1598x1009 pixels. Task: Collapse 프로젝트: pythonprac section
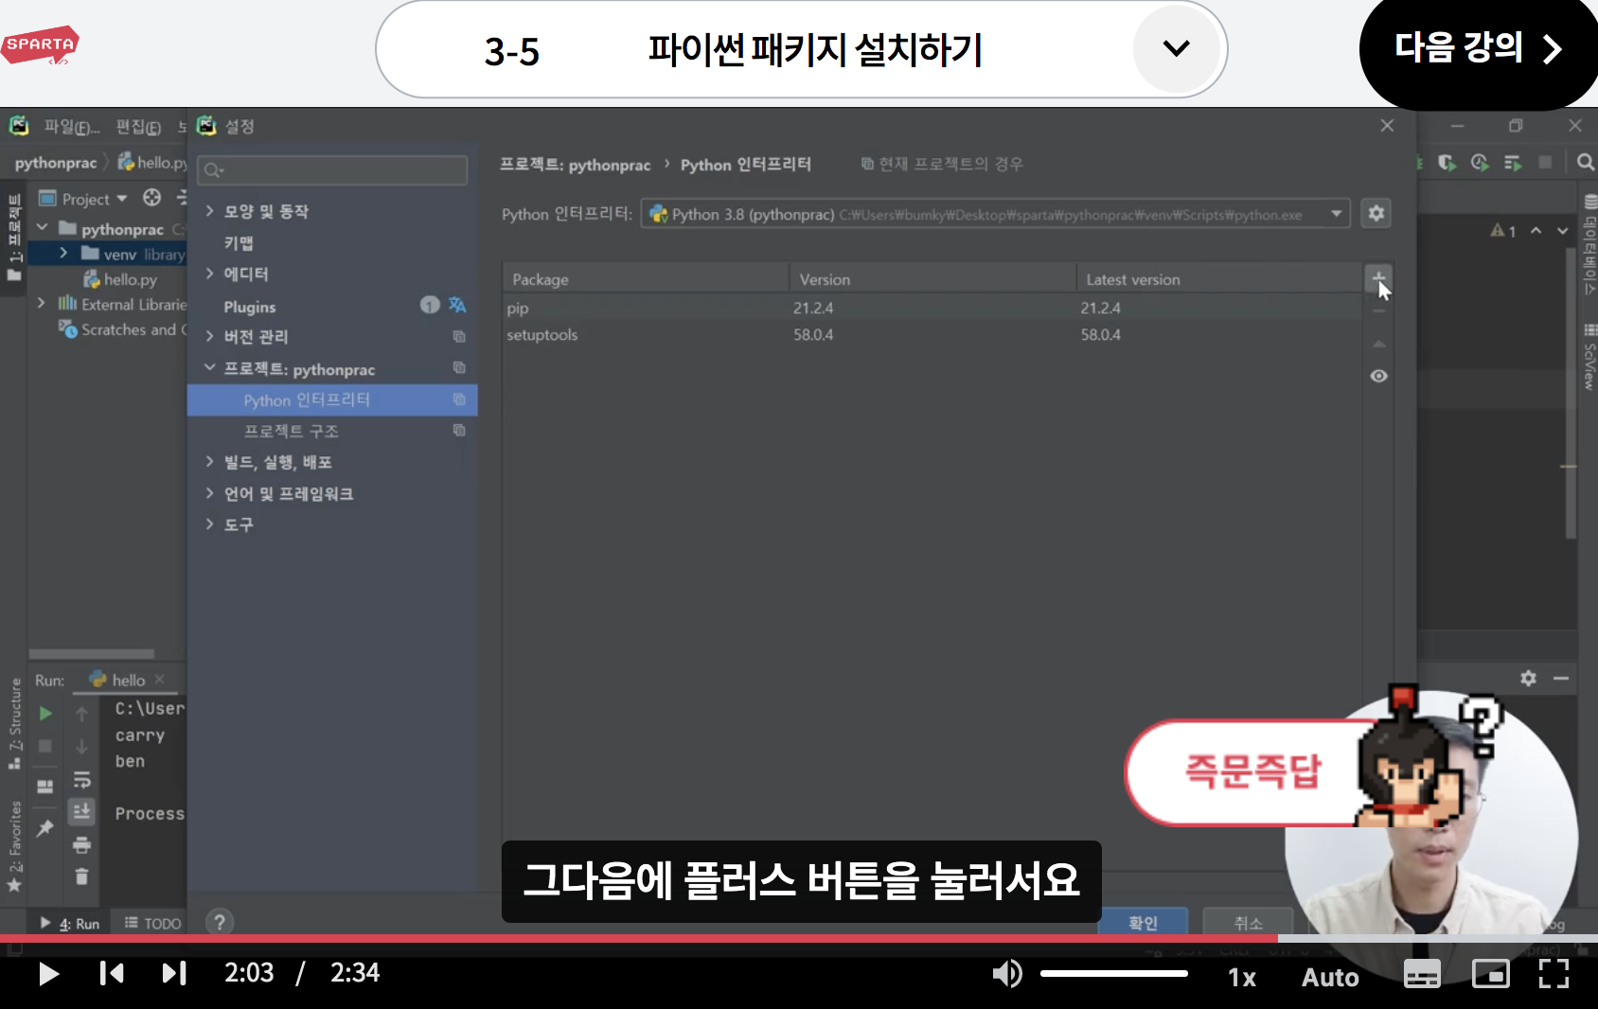click(x=209, y=368)
